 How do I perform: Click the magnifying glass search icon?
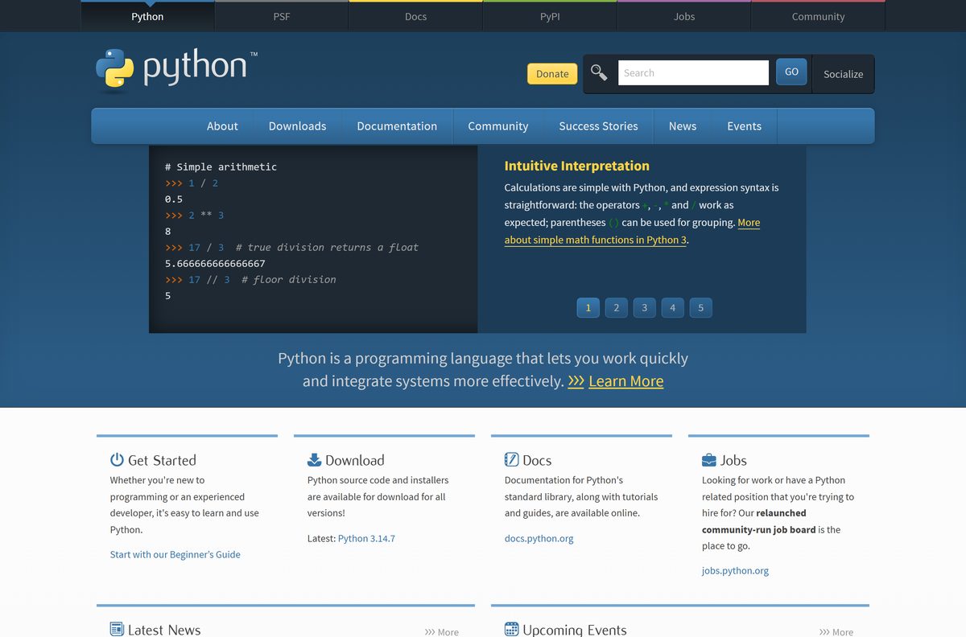(599, 73)
